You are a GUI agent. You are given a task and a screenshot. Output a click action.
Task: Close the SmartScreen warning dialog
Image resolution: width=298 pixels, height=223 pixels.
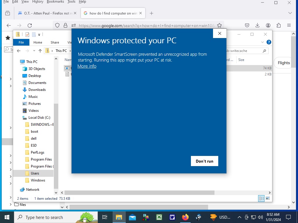point(220,33)
